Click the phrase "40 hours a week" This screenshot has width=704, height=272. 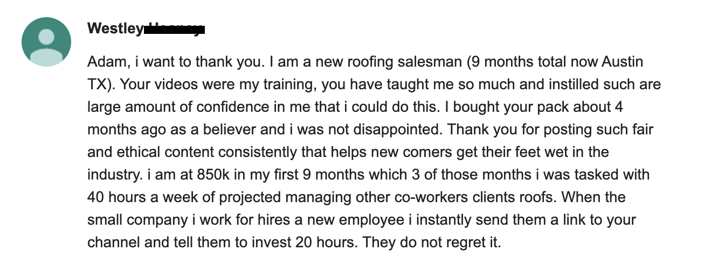click(140, 197)
